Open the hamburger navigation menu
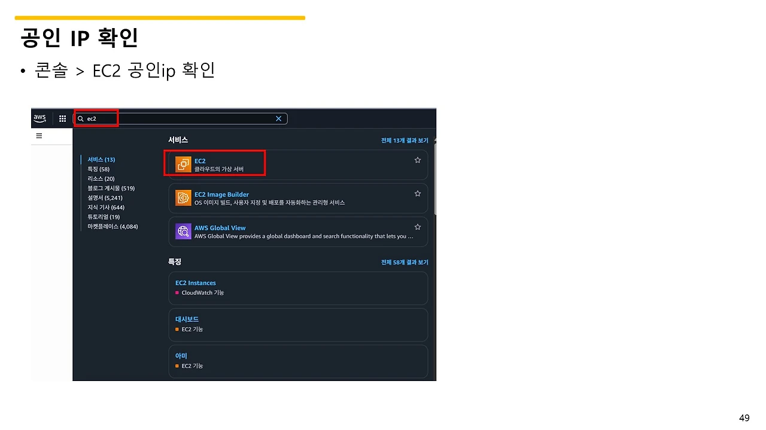This screenshot has height=430, width=766. point(39,136)
